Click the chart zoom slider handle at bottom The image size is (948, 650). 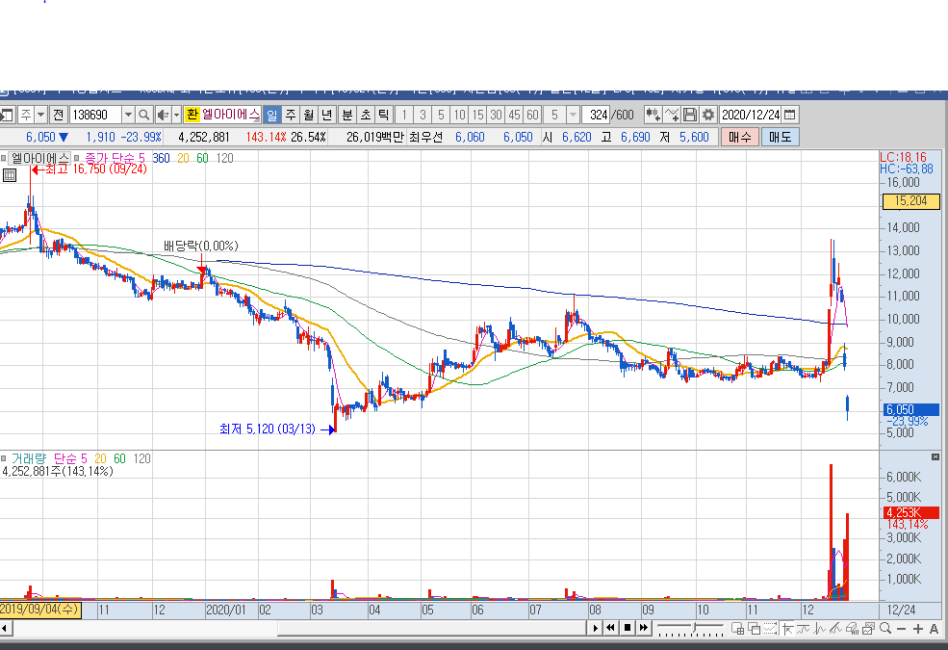coord(694,627)
